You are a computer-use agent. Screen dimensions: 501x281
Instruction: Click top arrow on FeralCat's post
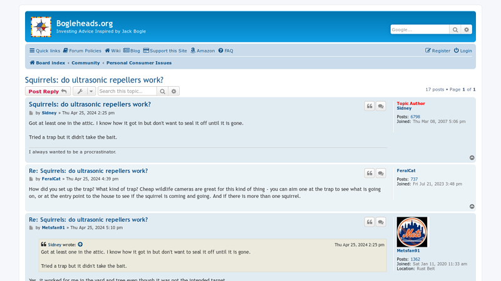(x=472, y=207)
